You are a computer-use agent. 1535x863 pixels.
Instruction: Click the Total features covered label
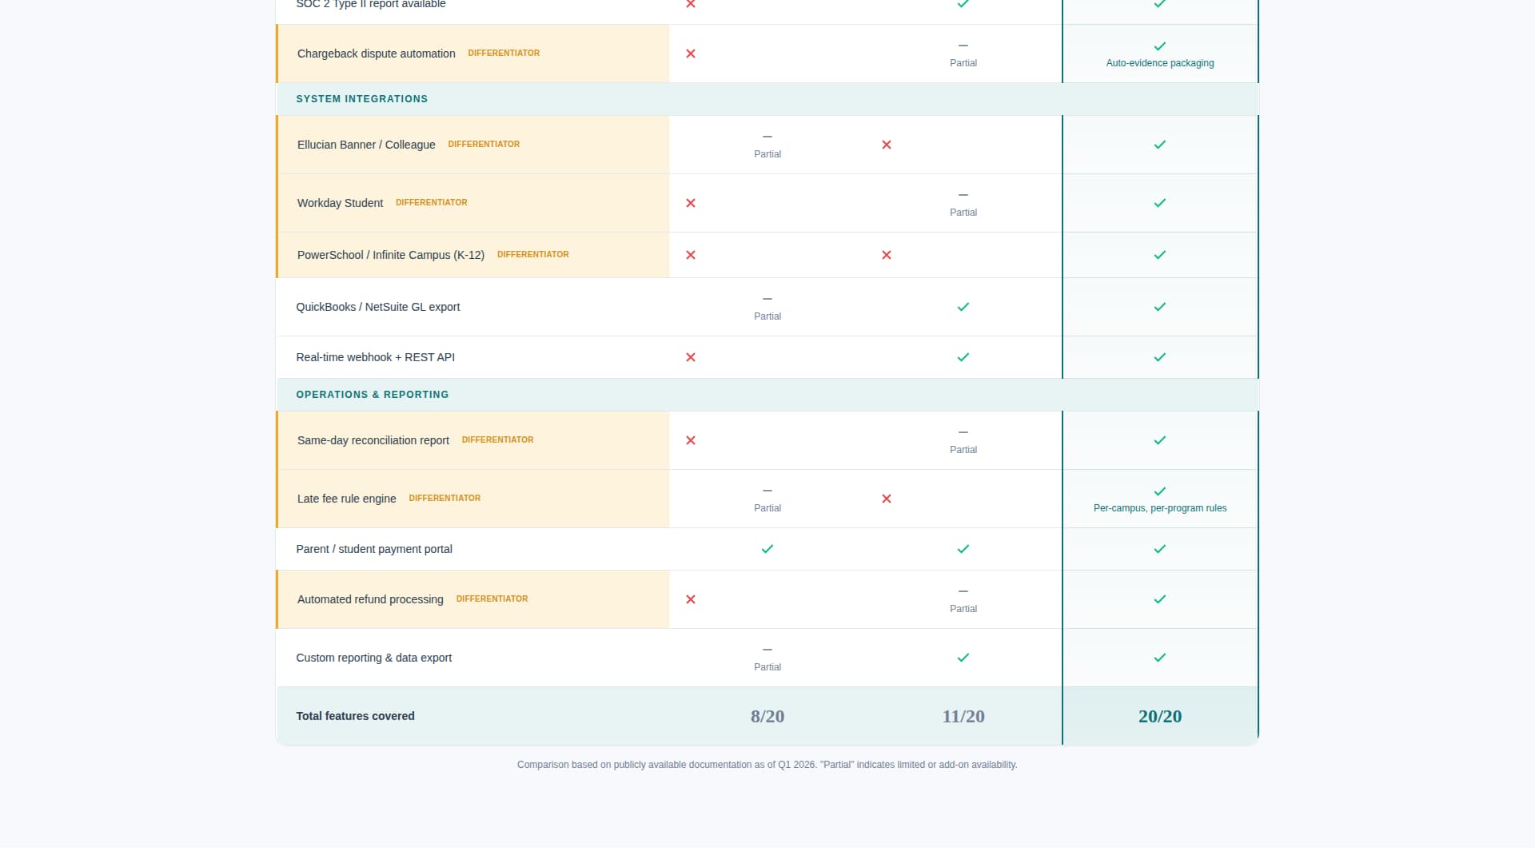[x=355, y=716]
